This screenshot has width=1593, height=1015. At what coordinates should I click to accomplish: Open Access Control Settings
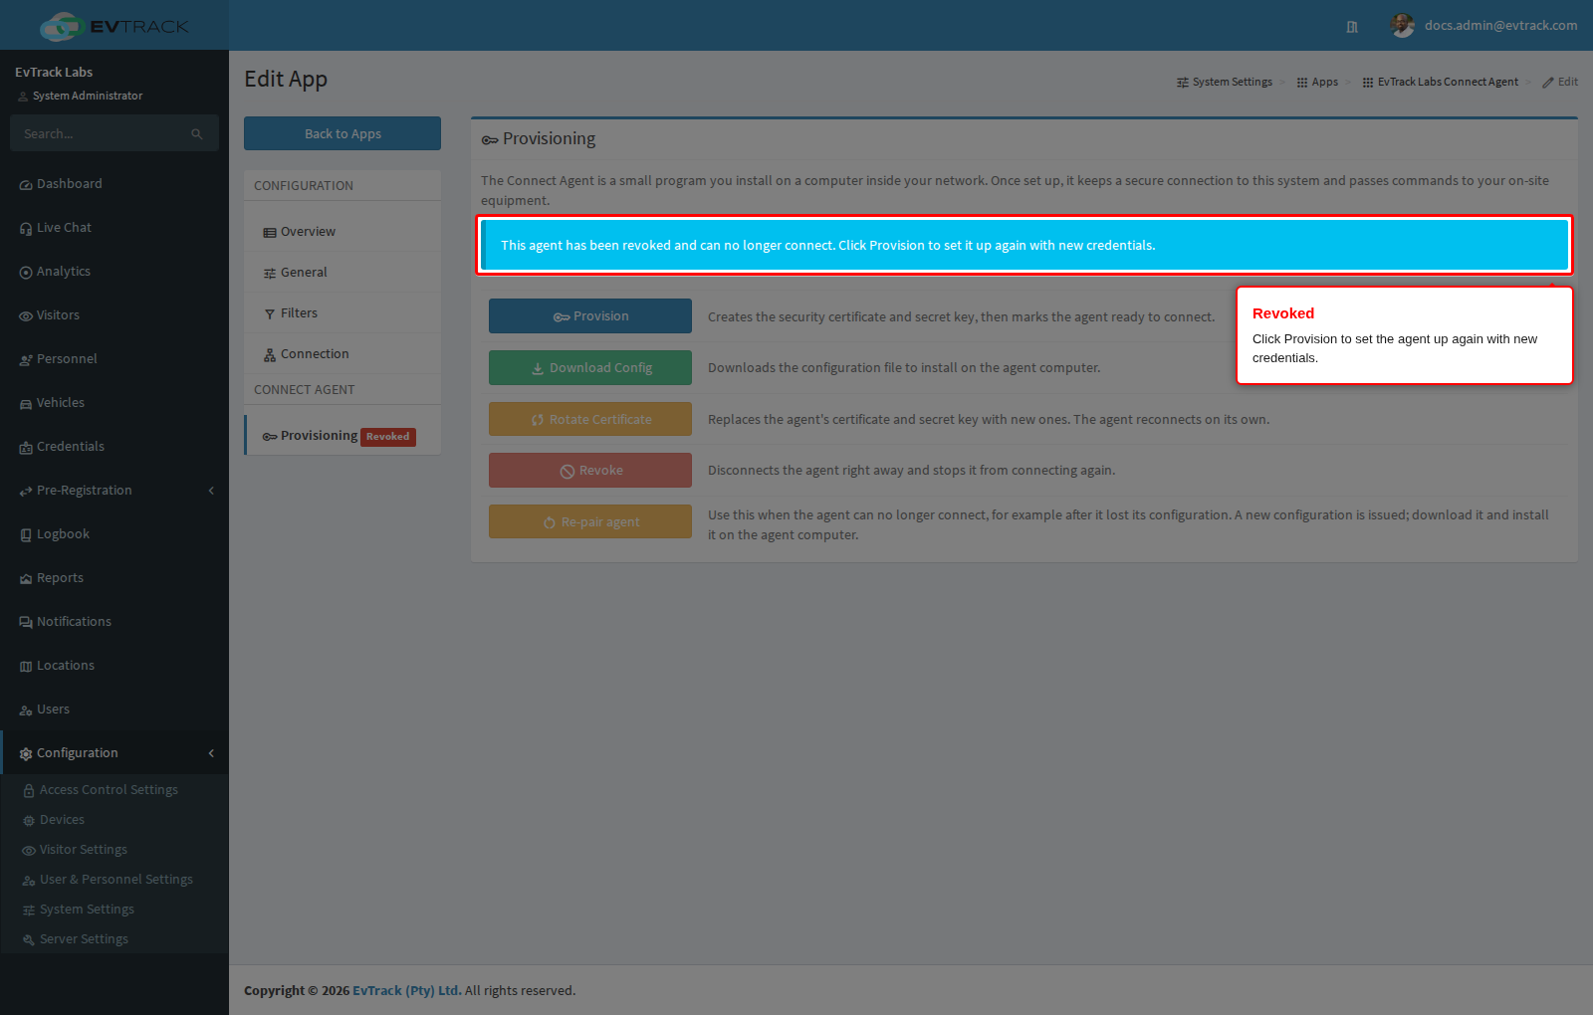pyautogui.click(x=114, y=790)
